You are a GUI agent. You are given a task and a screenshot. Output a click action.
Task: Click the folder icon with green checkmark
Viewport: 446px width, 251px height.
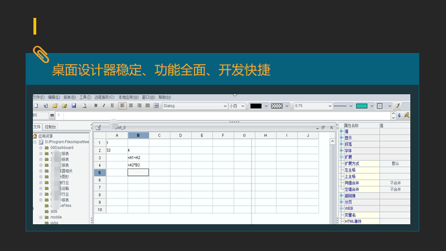65,106
